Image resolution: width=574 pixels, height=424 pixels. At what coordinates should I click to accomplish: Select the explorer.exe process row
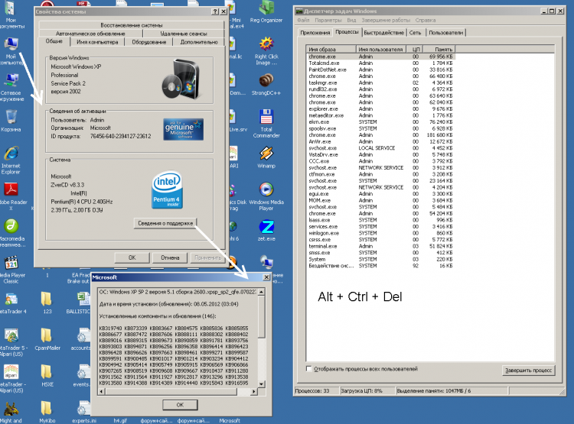pyautogui.click(x=380, y=109)
